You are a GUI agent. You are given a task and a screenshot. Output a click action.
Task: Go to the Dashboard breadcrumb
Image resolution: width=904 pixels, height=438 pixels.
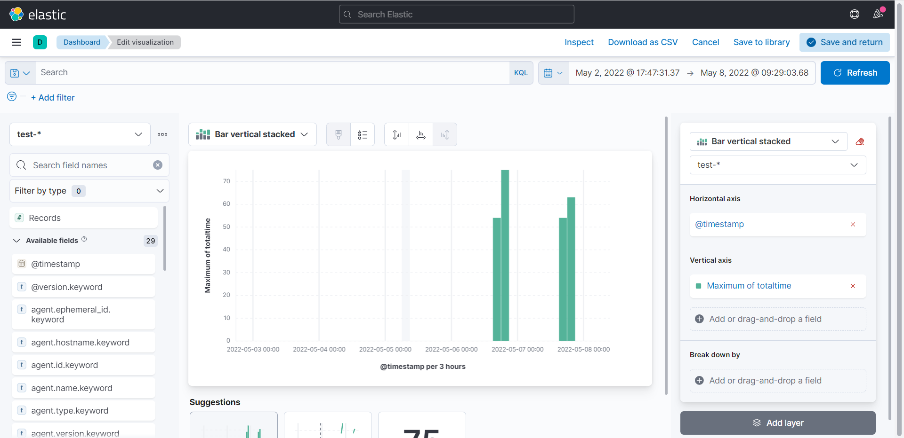[82, 42]
